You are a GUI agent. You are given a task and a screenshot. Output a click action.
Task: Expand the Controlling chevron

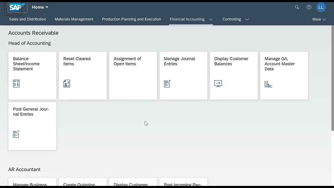(x=247, y=19)
